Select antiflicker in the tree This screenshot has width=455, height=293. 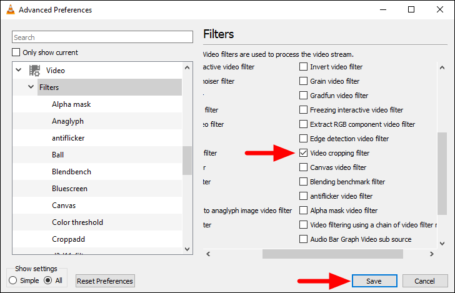(68, 138)
